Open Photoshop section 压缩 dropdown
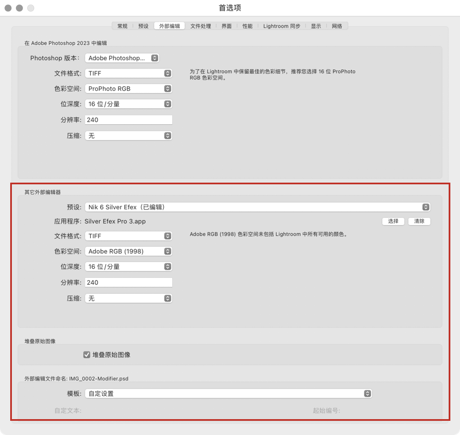460x435 pixels. point(129,136)
